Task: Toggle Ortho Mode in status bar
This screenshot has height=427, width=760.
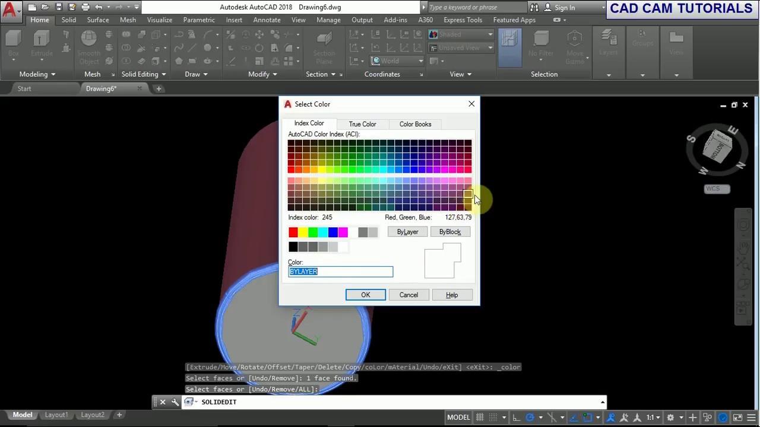Action: coord(517,418)
